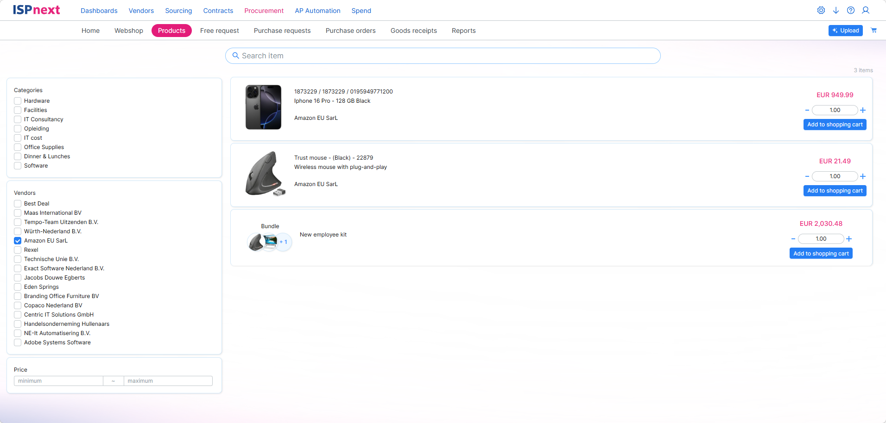This screenshot has height=423, width=886.
Task: Click the minimum price field
Action: pyautogui.click(x=59, y=381)
